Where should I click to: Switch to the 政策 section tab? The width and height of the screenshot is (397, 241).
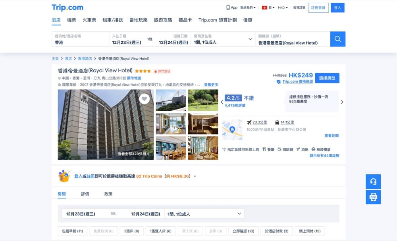pos(108,194)
